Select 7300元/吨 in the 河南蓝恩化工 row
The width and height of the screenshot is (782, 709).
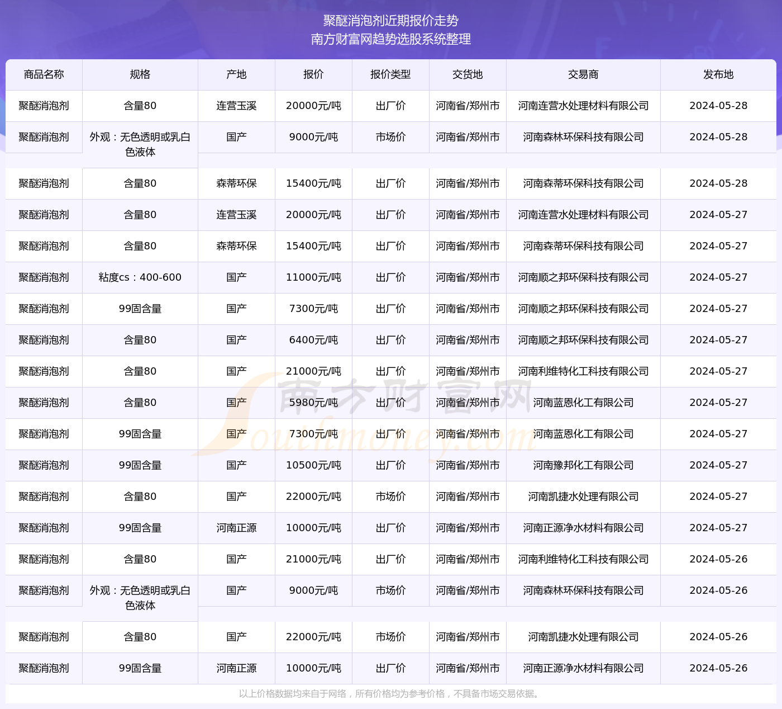313,434
